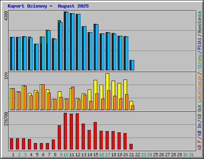204x159 pixels.
Task: Click the short cyan bar for day 21
Action: 133,65
